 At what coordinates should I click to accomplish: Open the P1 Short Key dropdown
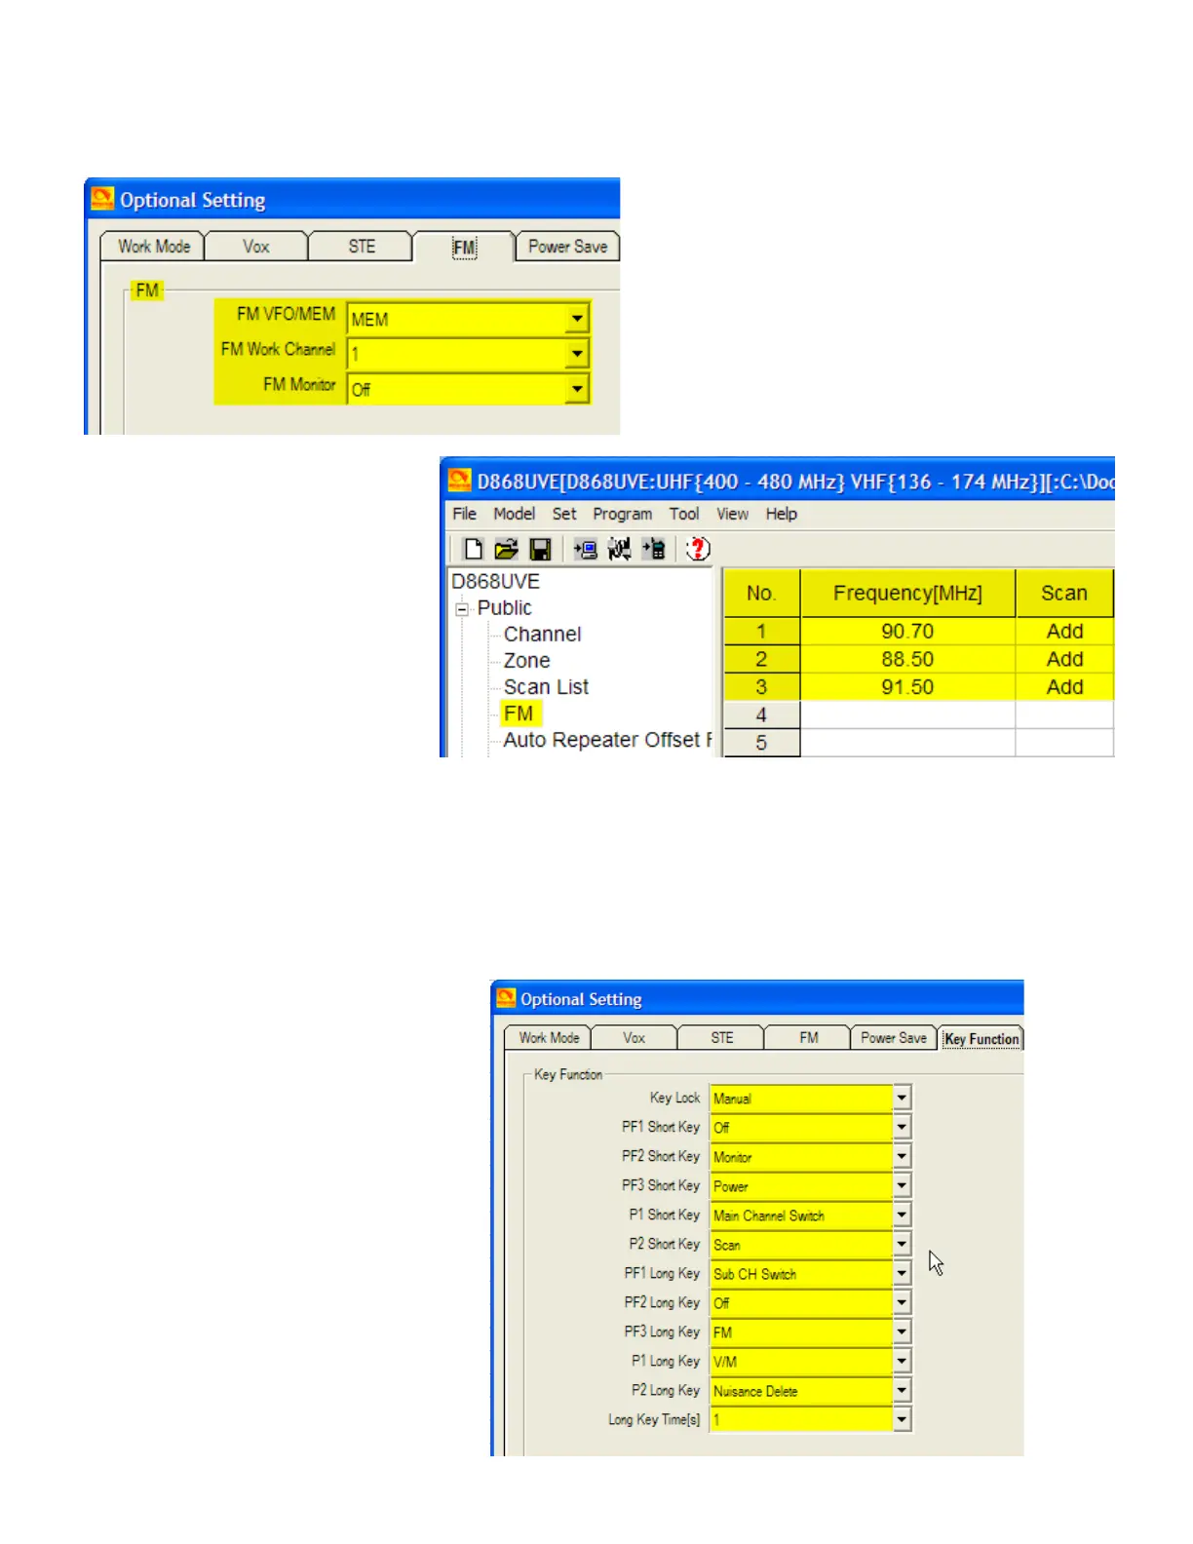click(902, 1215)
